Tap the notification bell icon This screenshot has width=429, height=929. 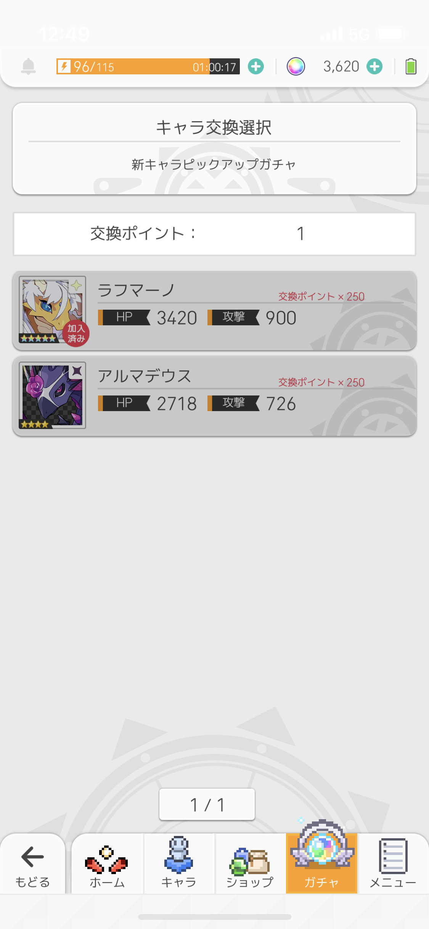[28, 67]
